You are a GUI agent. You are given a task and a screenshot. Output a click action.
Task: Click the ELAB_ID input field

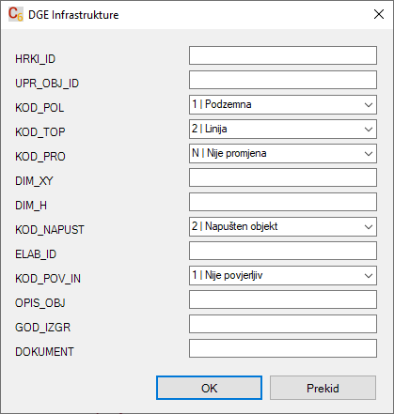(283, 251)
